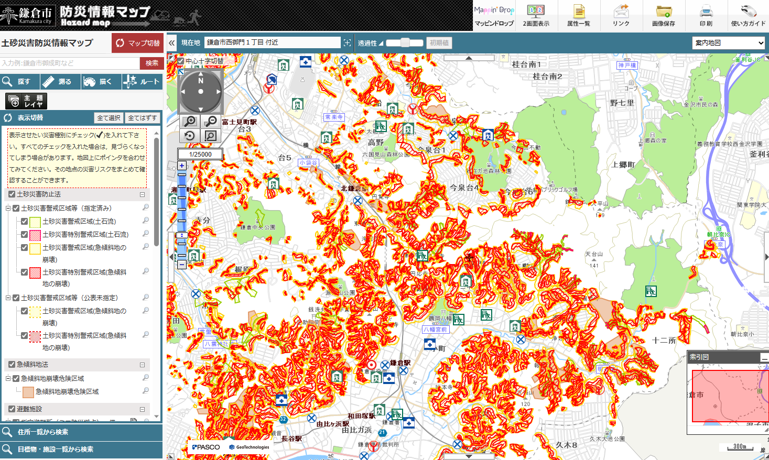
Task: Open the リンク link tool
Action: (x=621, y=16)
